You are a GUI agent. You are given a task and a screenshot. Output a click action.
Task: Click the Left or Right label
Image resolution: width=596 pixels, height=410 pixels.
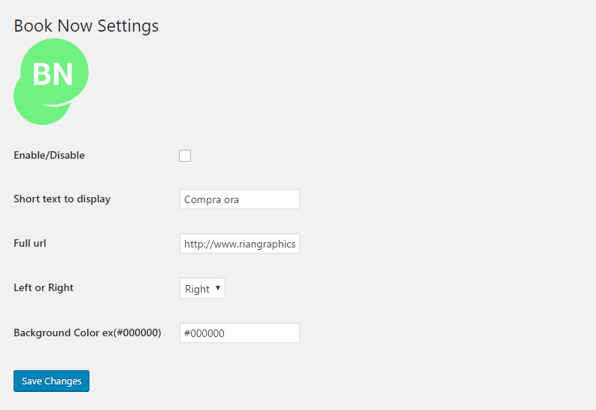point(44,287)
